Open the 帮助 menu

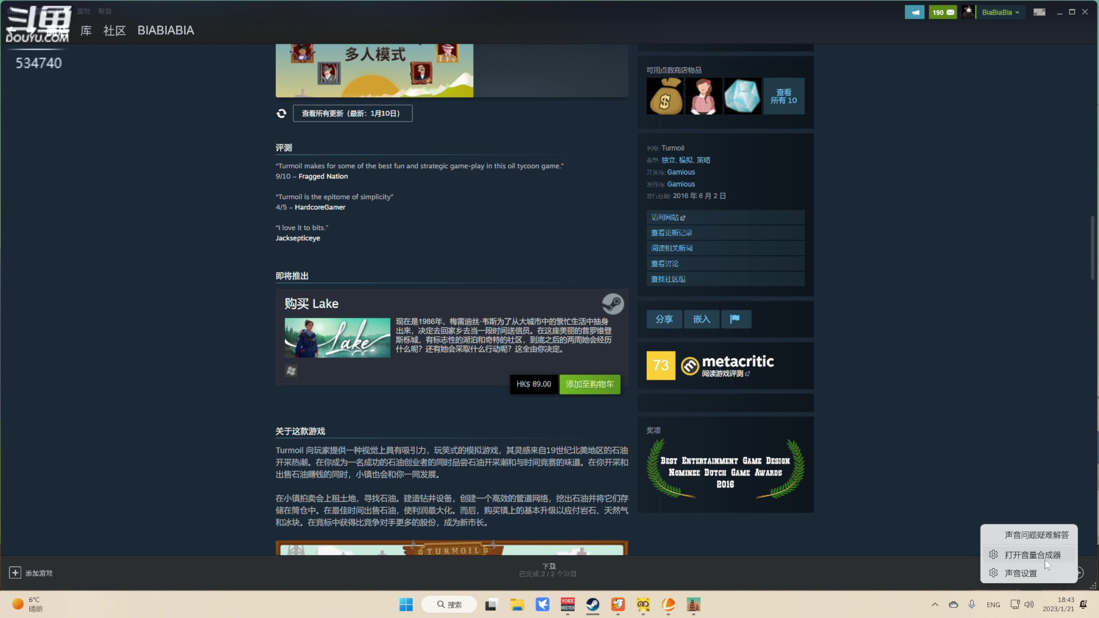105,11
